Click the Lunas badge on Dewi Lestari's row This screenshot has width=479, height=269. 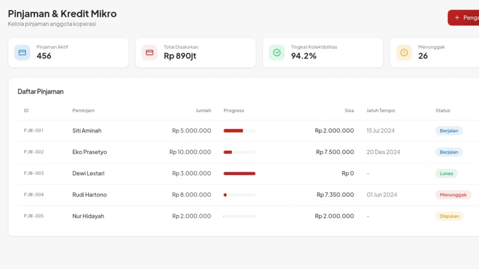pos(446,173)
